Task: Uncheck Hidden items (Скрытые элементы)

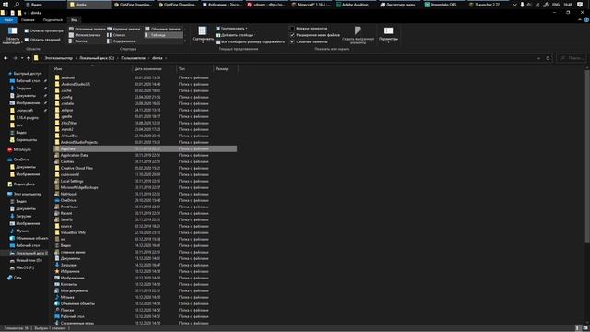Action: [x=309, y=41]
